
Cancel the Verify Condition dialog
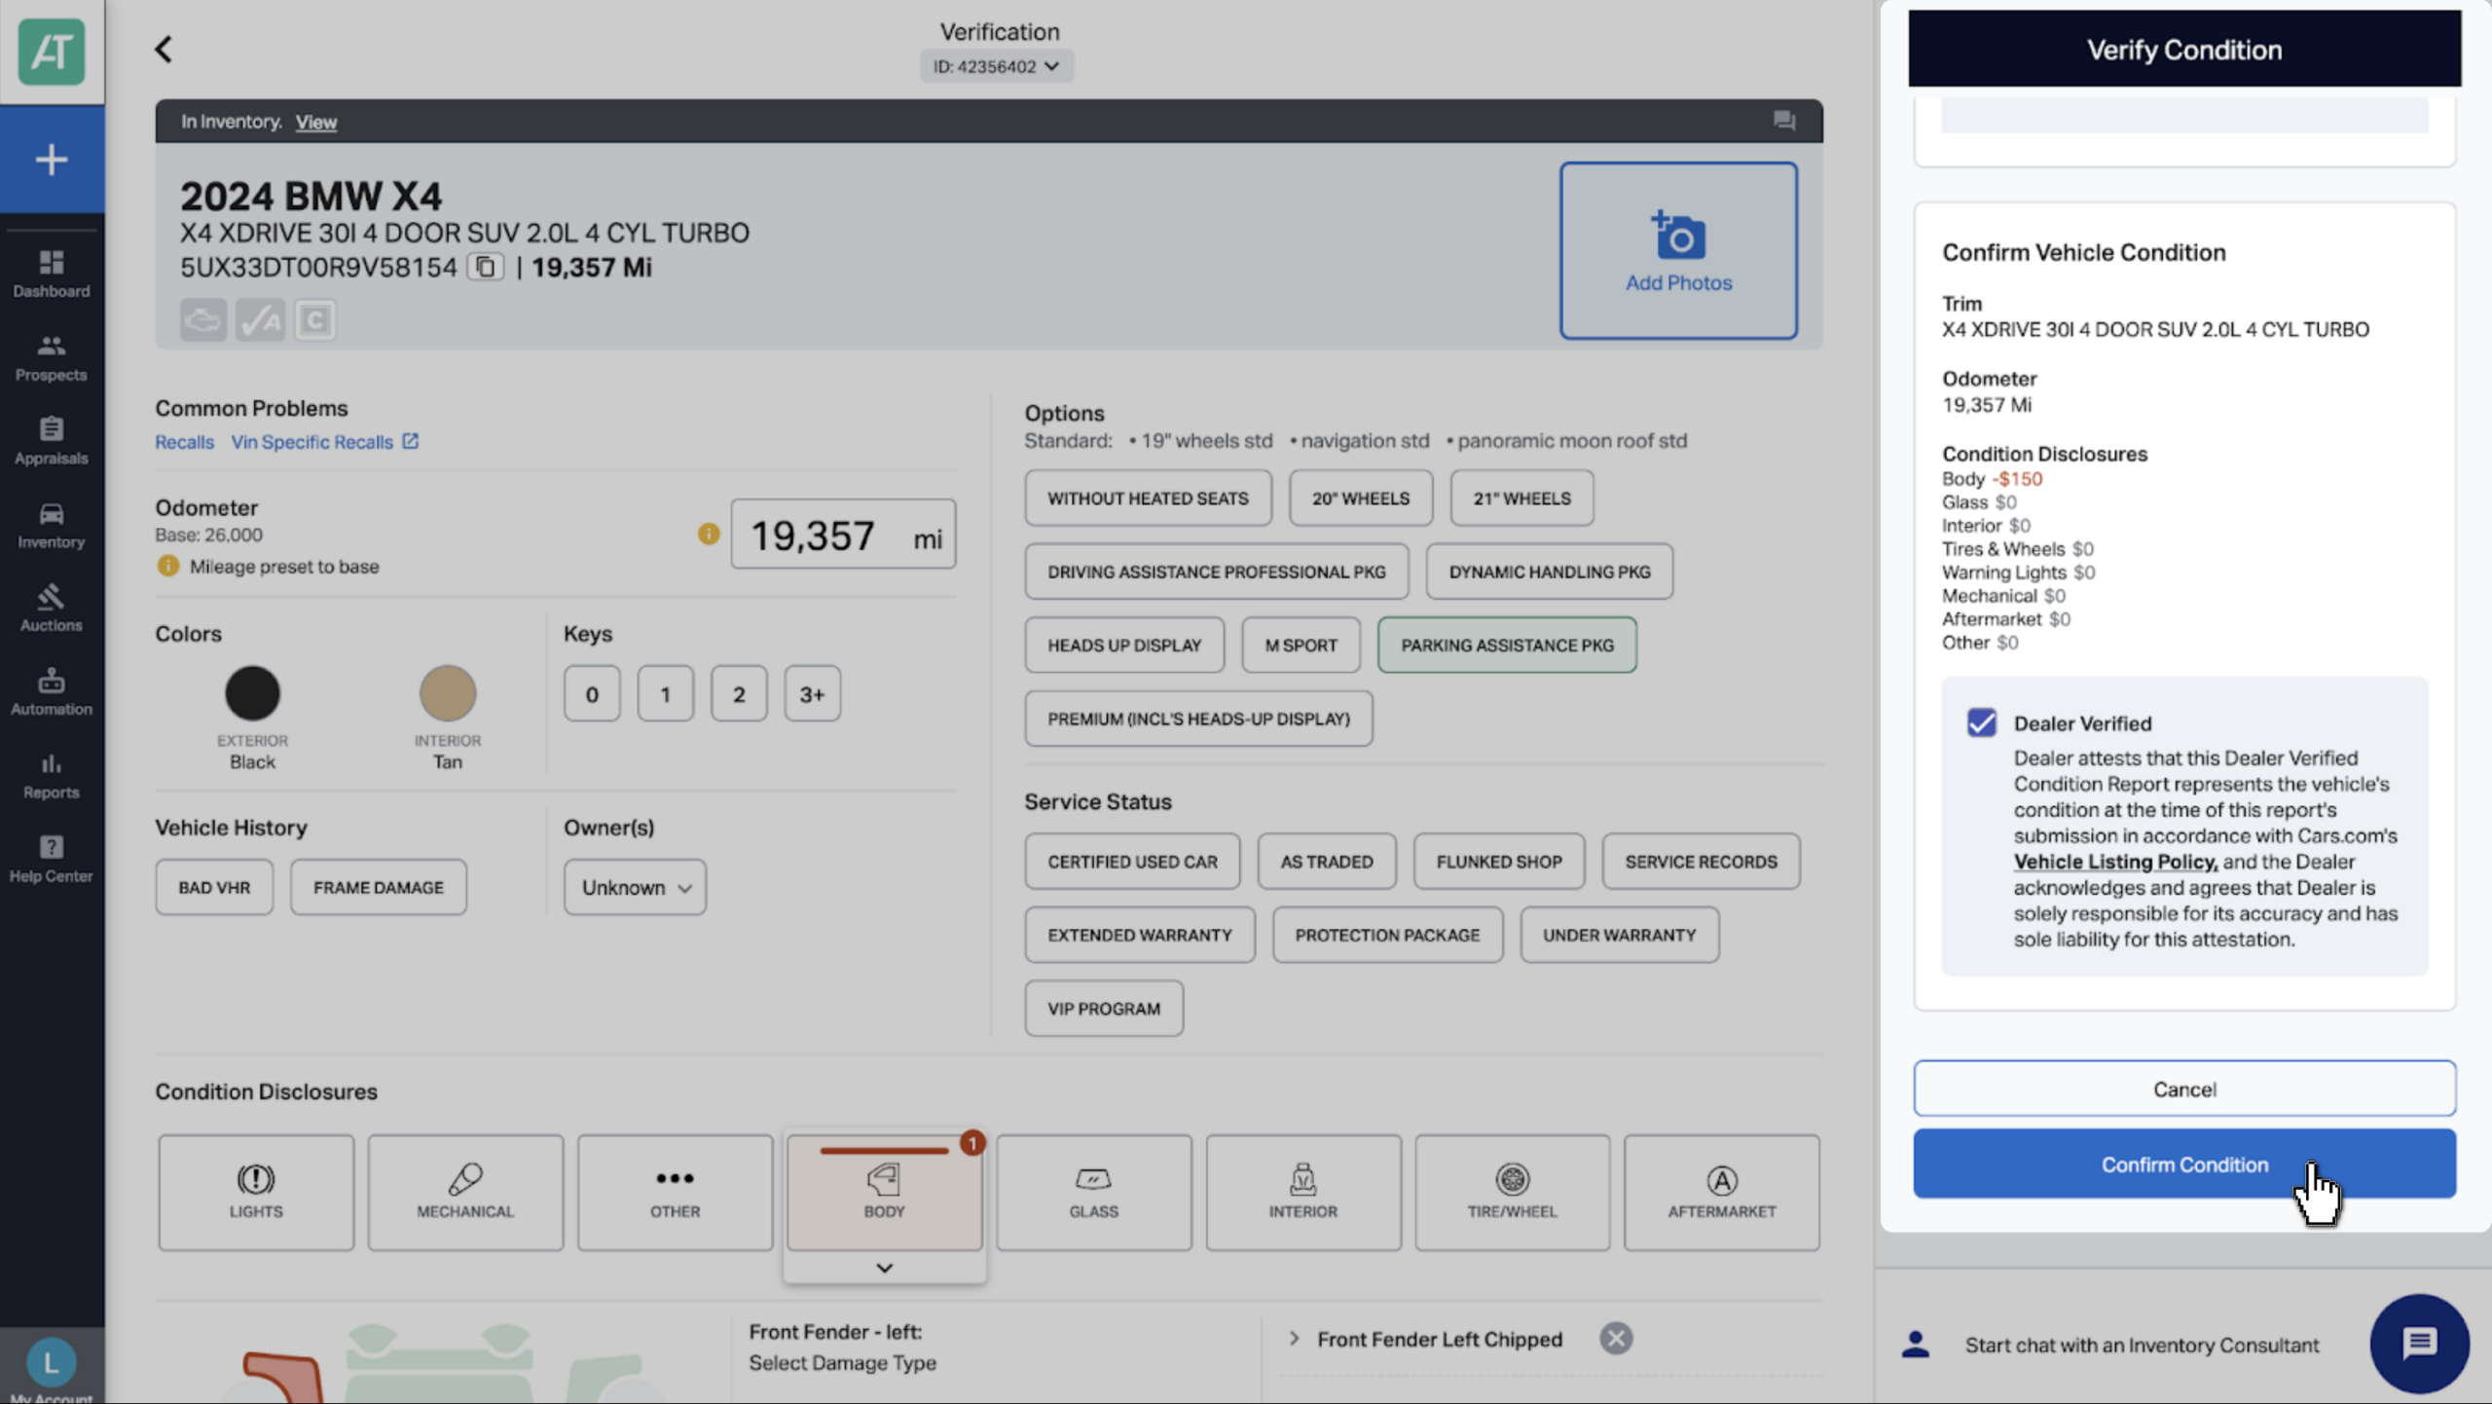click(2184, 1089)
